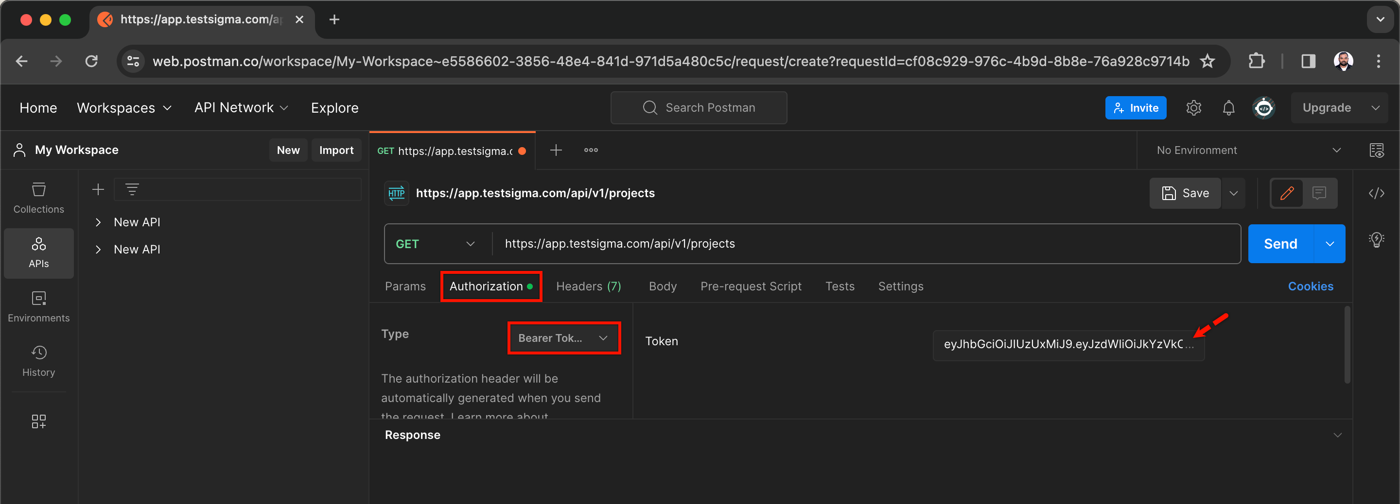Expand the Upgrade dropdown arrow
Viewport: 1400px width, 504px height.
pos(1375,108)
